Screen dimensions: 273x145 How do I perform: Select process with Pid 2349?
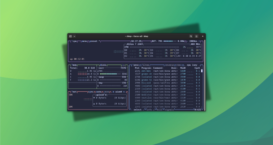(x=167, y=101)
